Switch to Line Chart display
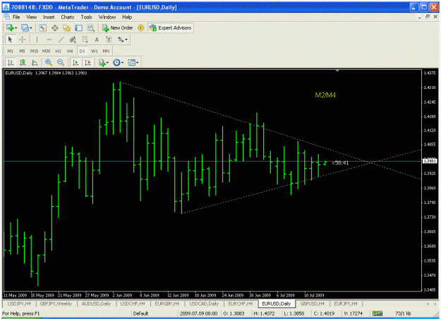 point(35,62)
